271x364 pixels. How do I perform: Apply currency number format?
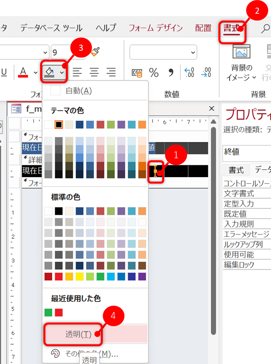[137, 73]
